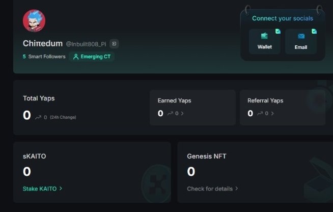
Task: Click the sKAITO balance value 0
Action: [27, 171]
